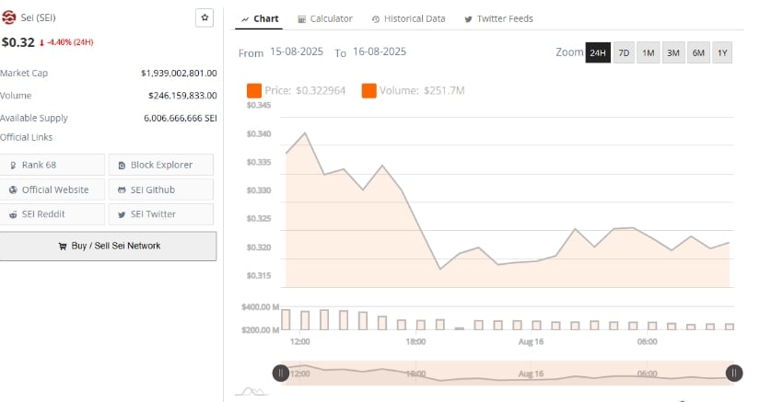Click the Market Cap label
This screenshot has height=402, width=760.
(x=24, y=73)
